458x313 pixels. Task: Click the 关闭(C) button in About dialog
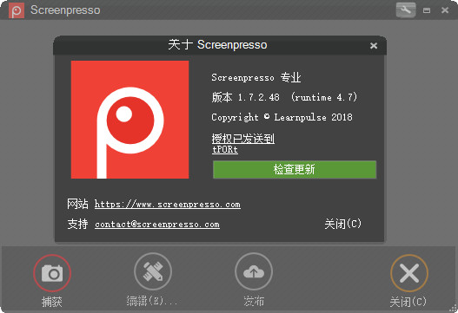343,224
